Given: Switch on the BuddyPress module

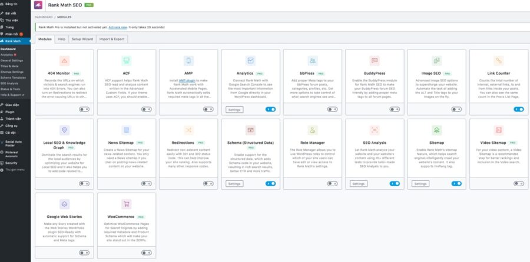Looking at the screenshot, I should click(x=395, y=109).
